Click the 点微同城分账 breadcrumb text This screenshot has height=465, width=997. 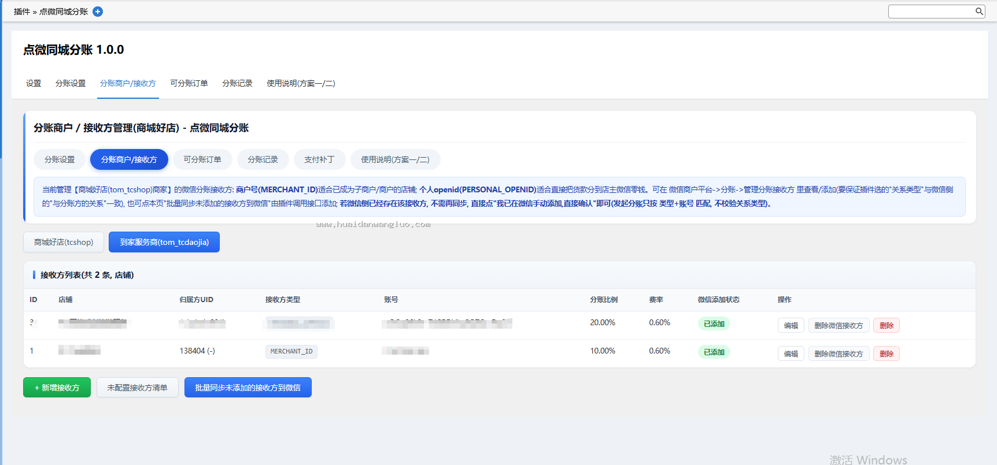click(x=64, y=12)
